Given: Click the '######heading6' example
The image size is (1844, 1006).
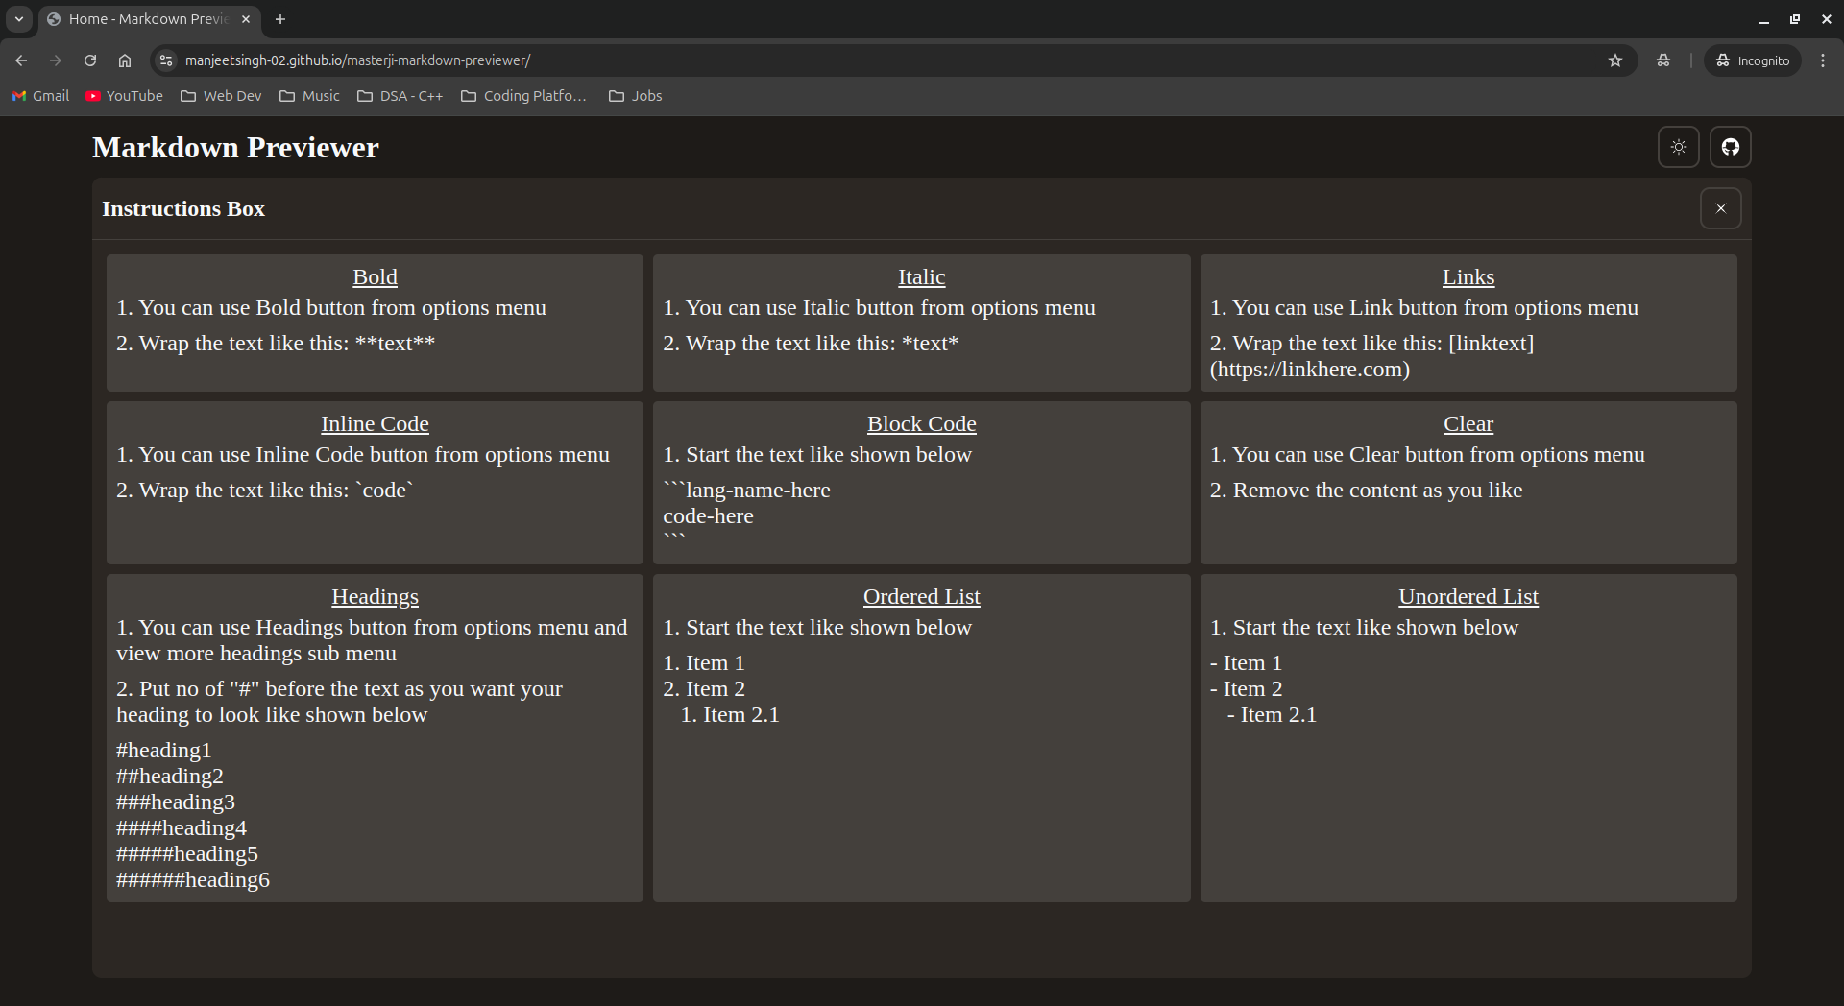Looking at the screenshot, I should (193, 879).
